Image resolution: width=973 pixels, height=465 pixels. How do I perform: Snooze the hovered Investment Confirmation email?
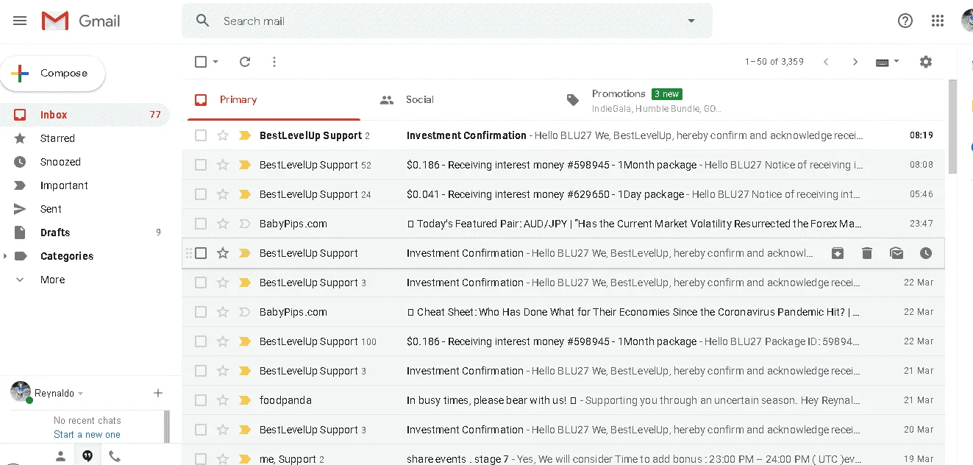926,253
